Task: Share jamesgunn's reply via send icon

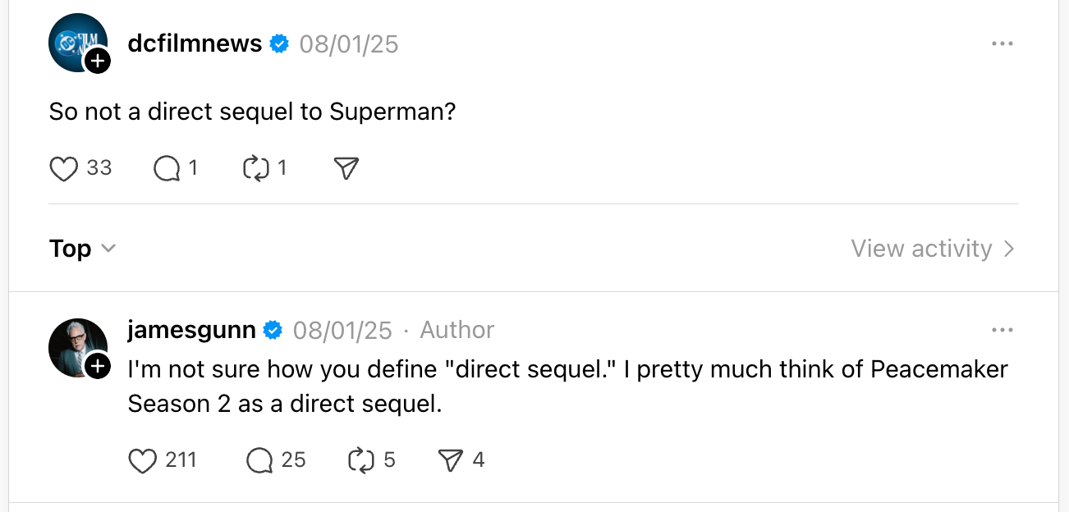Action: (x=451, y=461)
